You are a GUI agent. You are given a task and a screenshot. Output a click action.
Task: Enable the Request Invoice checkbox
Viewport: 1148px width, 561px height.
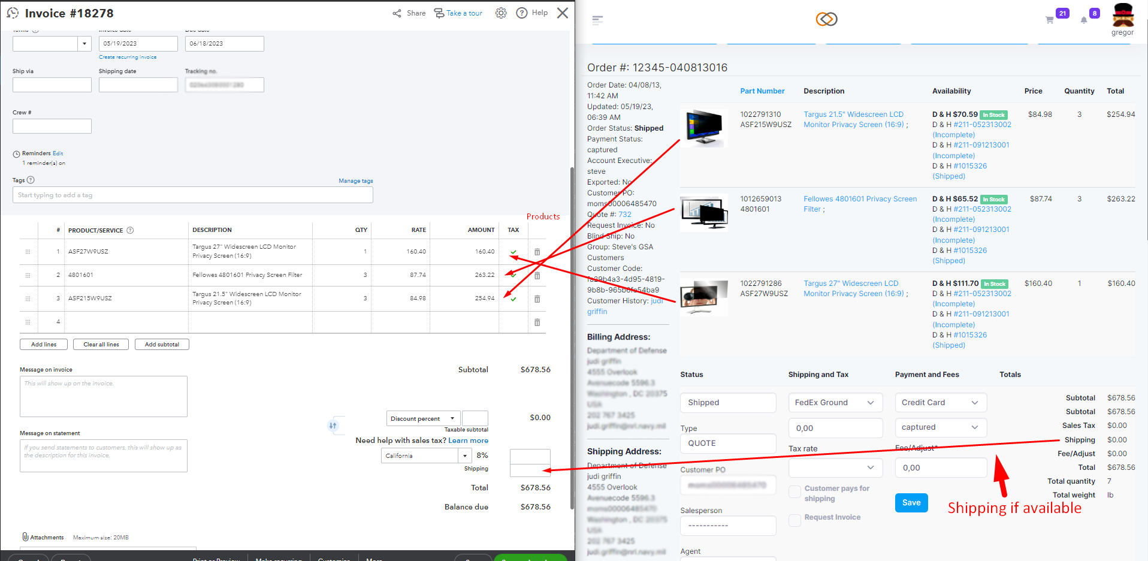tap(794, 520)
